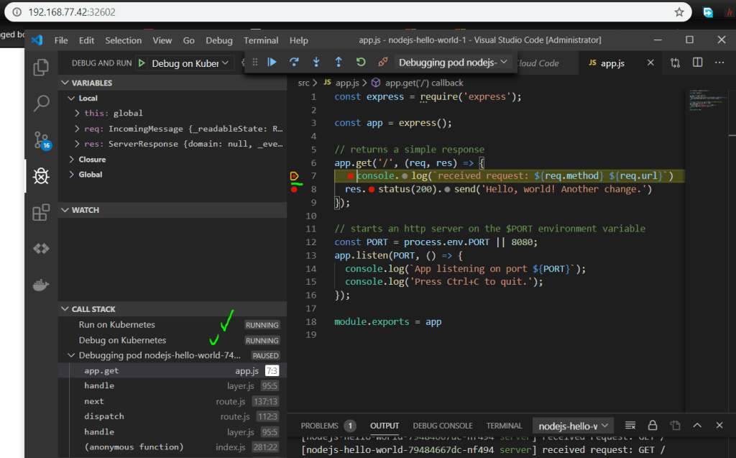Screen dimensions: 736x458
Task: Toggle output scroll lock icon
Action: point(653,426)
